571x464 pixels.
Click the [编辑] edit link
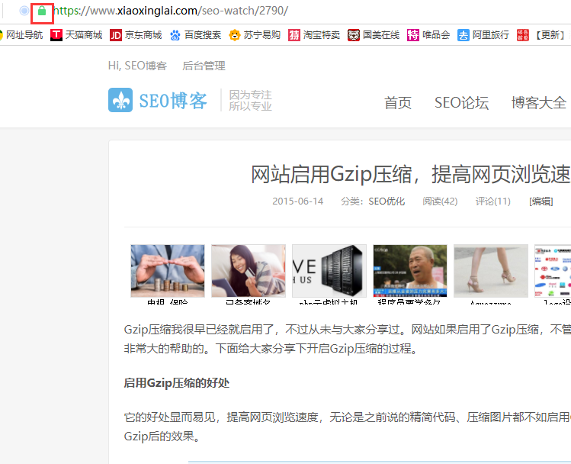click(x=541, y=201)
